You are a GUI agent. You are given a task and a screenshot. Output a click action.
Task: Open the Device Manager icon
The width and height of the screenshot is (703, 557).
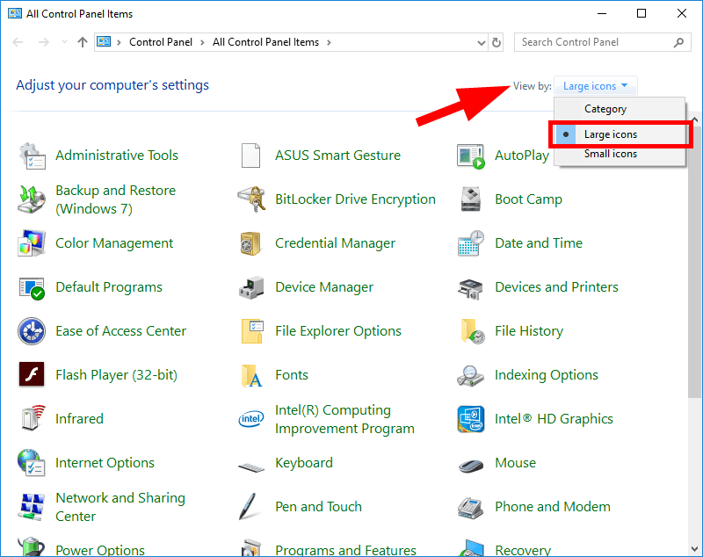pyautogui.click(x=251, y=287)
